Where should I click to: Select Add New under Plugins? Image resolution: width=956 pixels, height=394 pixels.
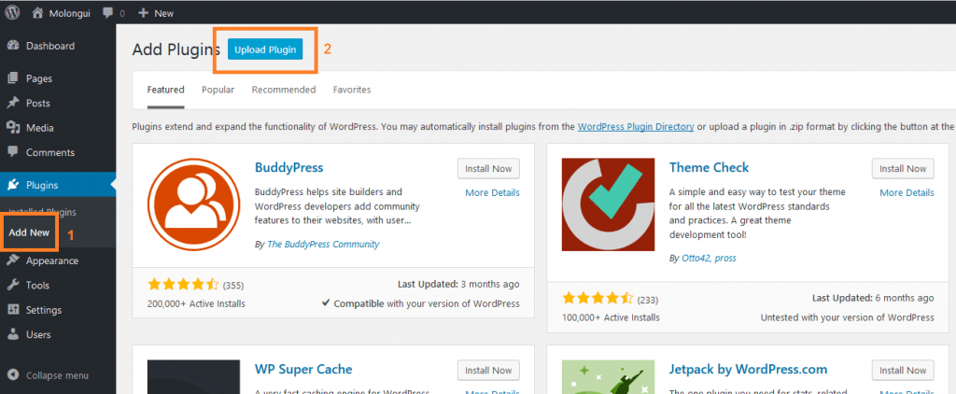(x=29, y=233)
